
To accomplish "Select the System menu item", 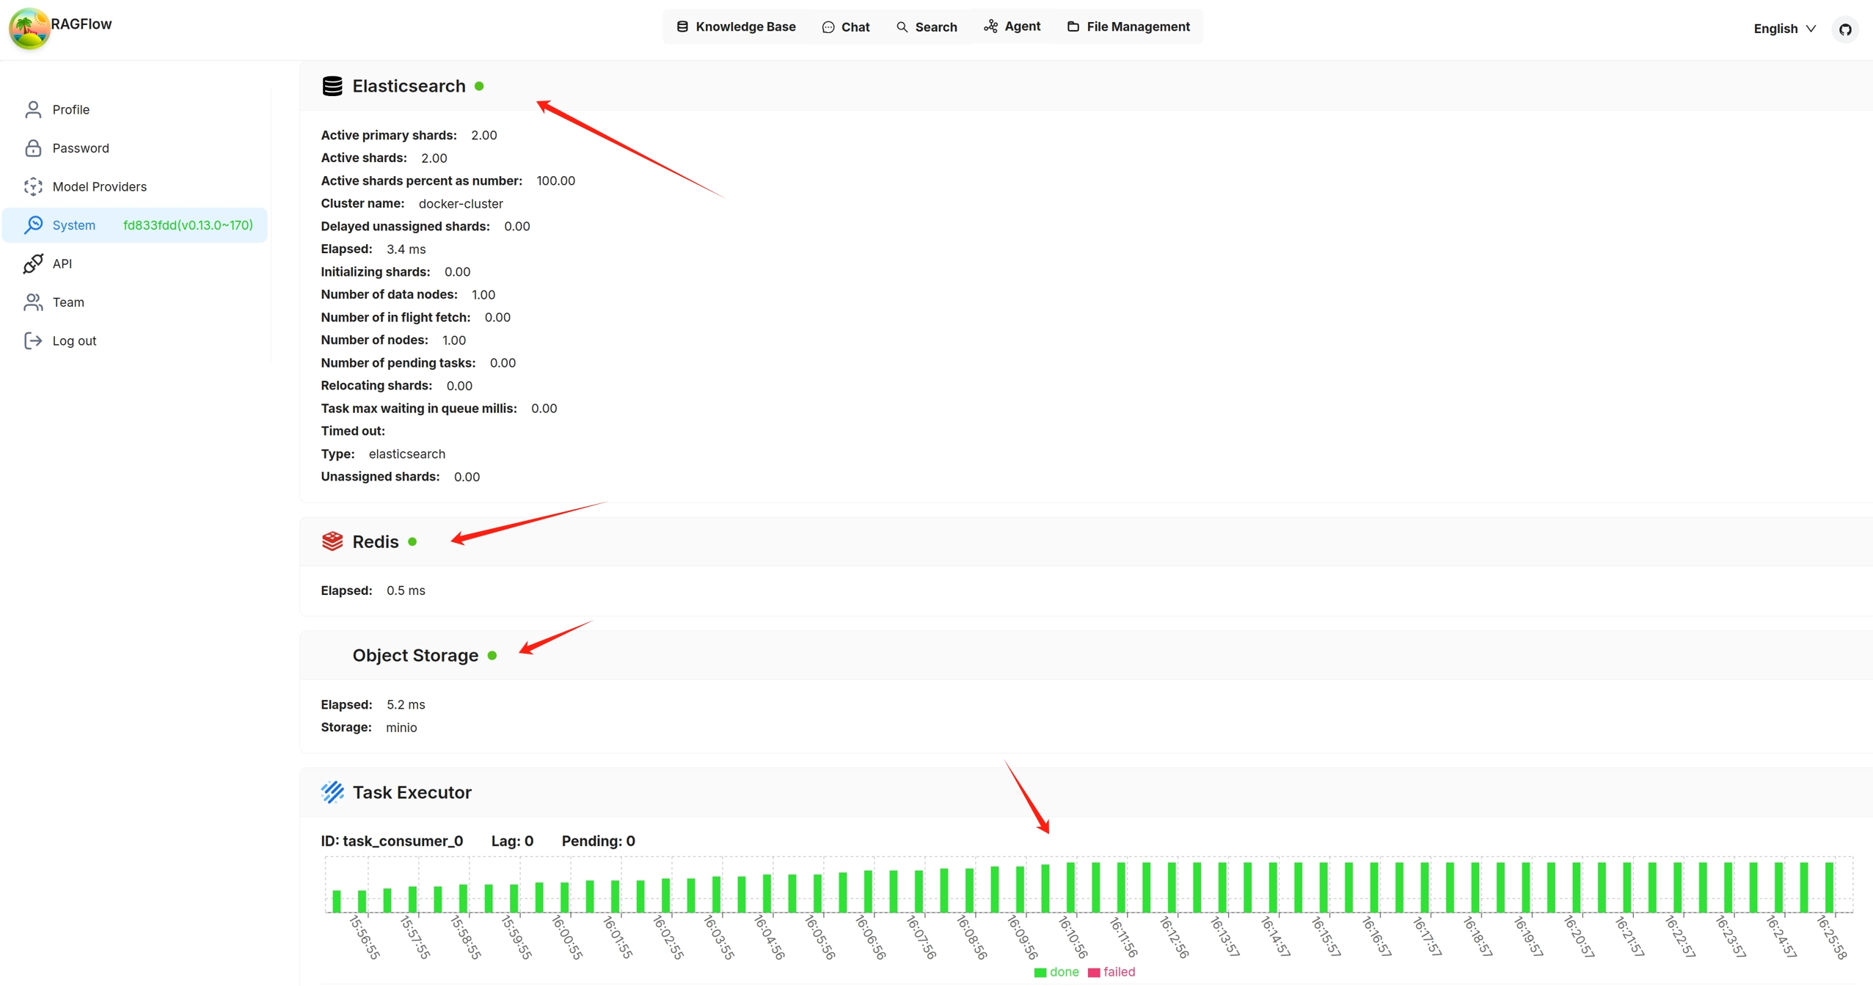I will (x=135, y=225).
